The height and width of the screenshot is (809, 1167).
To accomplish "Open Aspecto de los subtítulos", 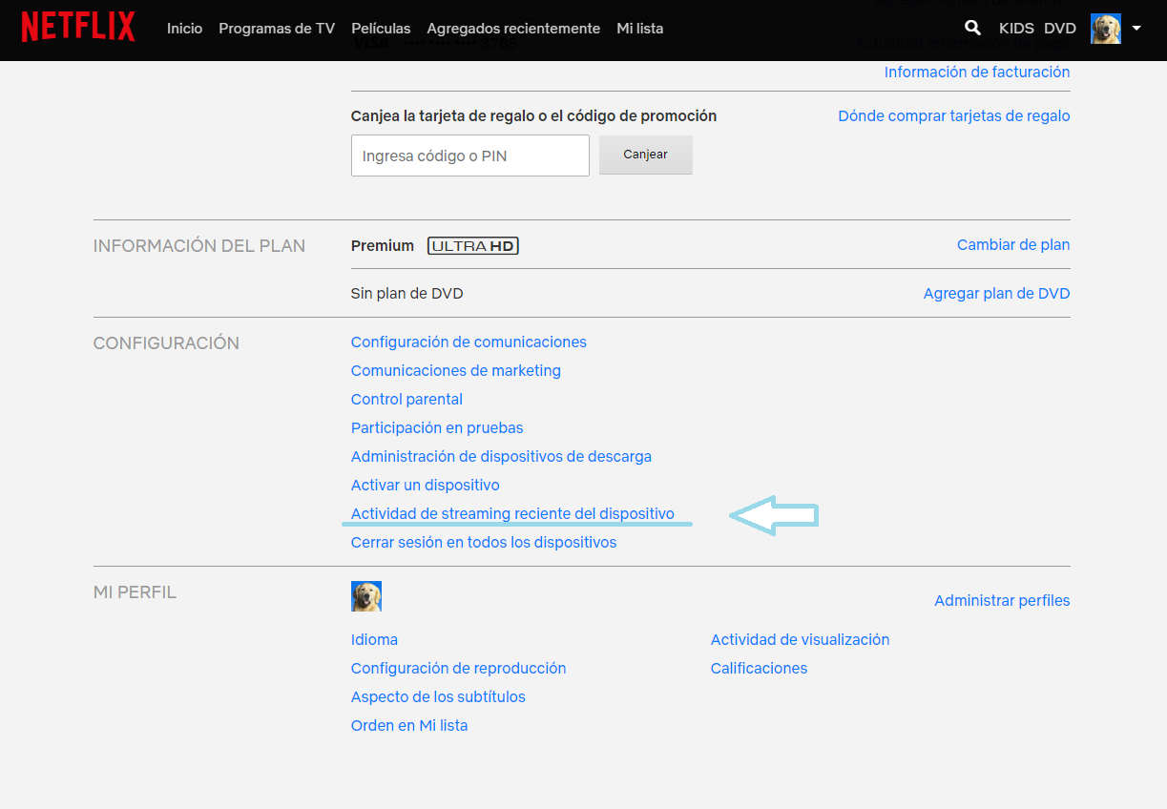I will point(438,696).
